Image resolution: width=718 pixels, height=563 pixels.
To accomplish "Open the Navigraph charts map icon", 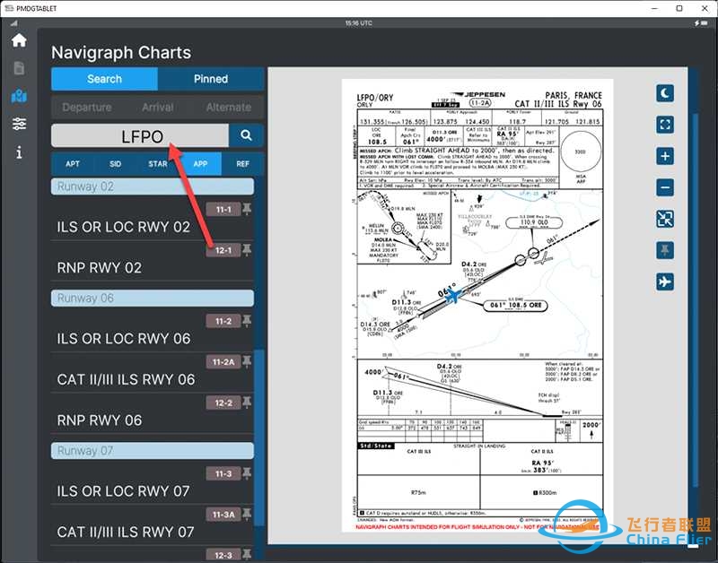I will [19, 96].
